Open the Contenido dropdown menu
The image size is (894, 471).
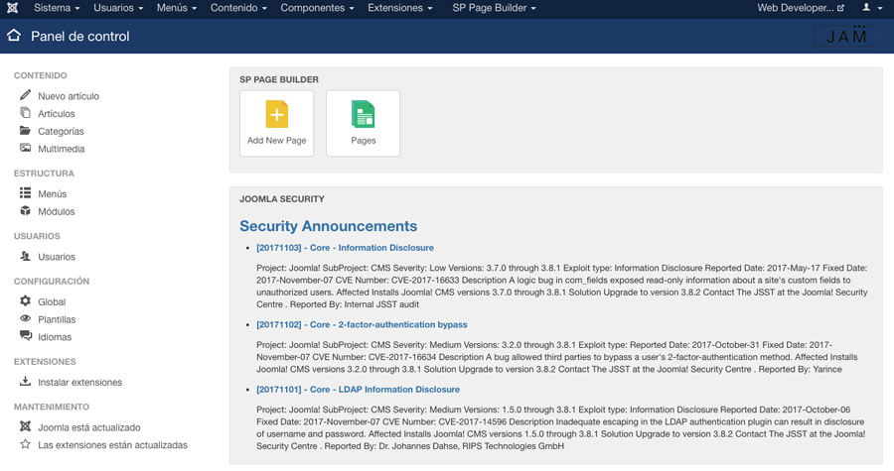click(x=238, y=8)
